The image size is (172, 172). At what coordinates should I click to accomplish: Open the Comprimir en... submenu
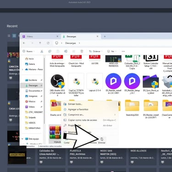(x=90, y=115)
